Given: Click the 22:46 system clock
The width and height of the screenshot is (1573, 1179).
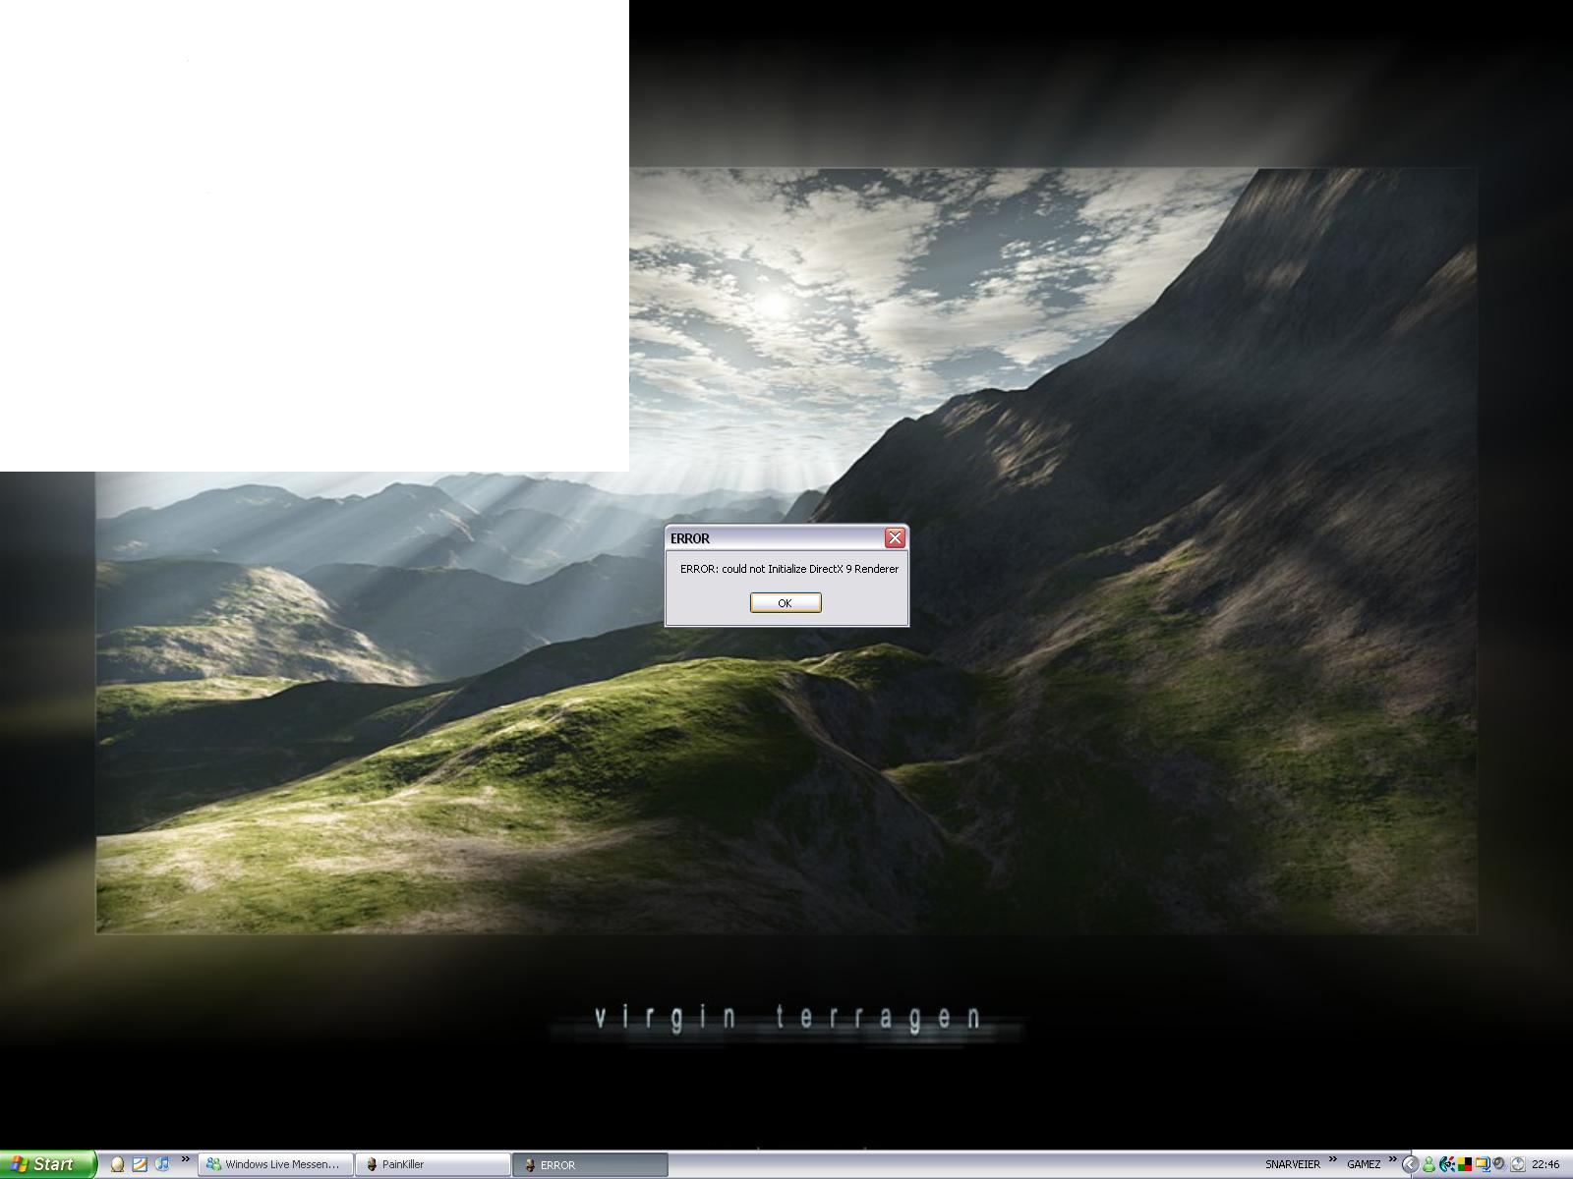Looking at the screenshot, I should tap(1545, 1164).
